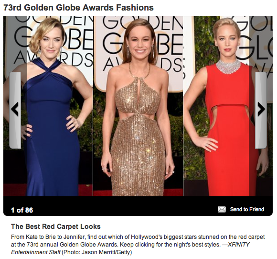Click the envelope mail icon
Image resolution: width=277 pixels, height=259 pixels.
click(x=222, y=209)
